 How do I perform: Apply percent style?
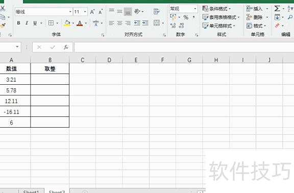click(x=186, y=17)
